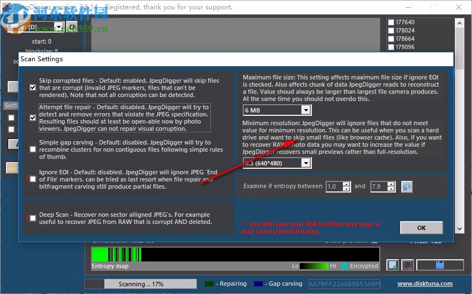Enable Deep Scan checkbox
This screenshot has width=472, height=294.
[33, 218]
